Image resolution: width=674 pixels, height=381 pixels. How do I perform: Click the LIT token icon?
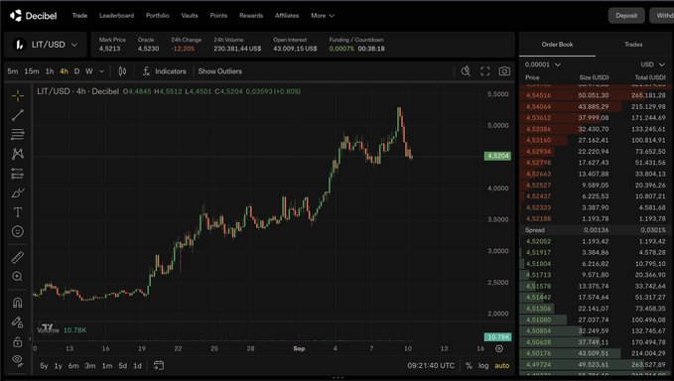click(19, 45)
